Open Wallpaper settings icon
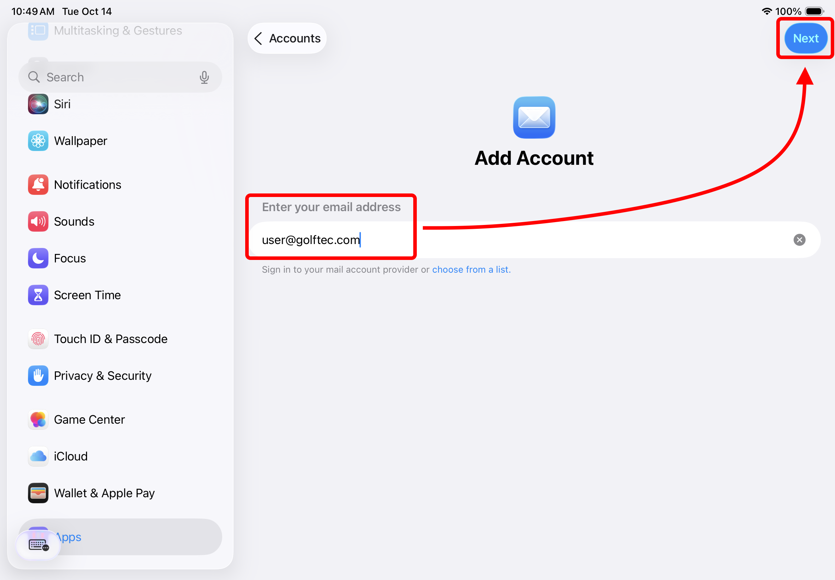The image size is (835, 580). click(x=38, y=141)
